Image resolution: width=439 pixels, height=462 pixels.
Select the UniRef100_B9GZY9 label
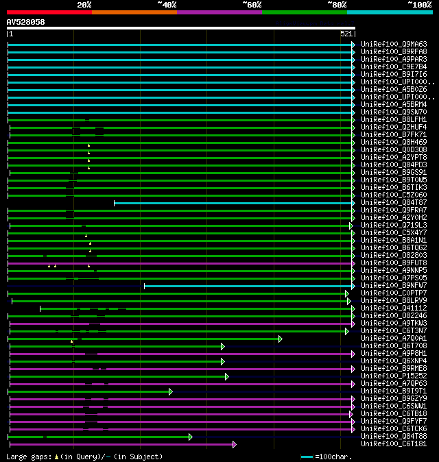[x=394, y=399]
